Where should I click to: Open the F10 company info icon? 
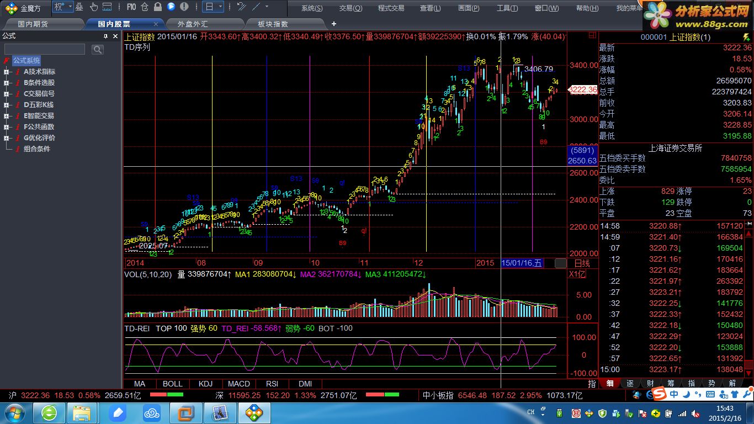131,7
